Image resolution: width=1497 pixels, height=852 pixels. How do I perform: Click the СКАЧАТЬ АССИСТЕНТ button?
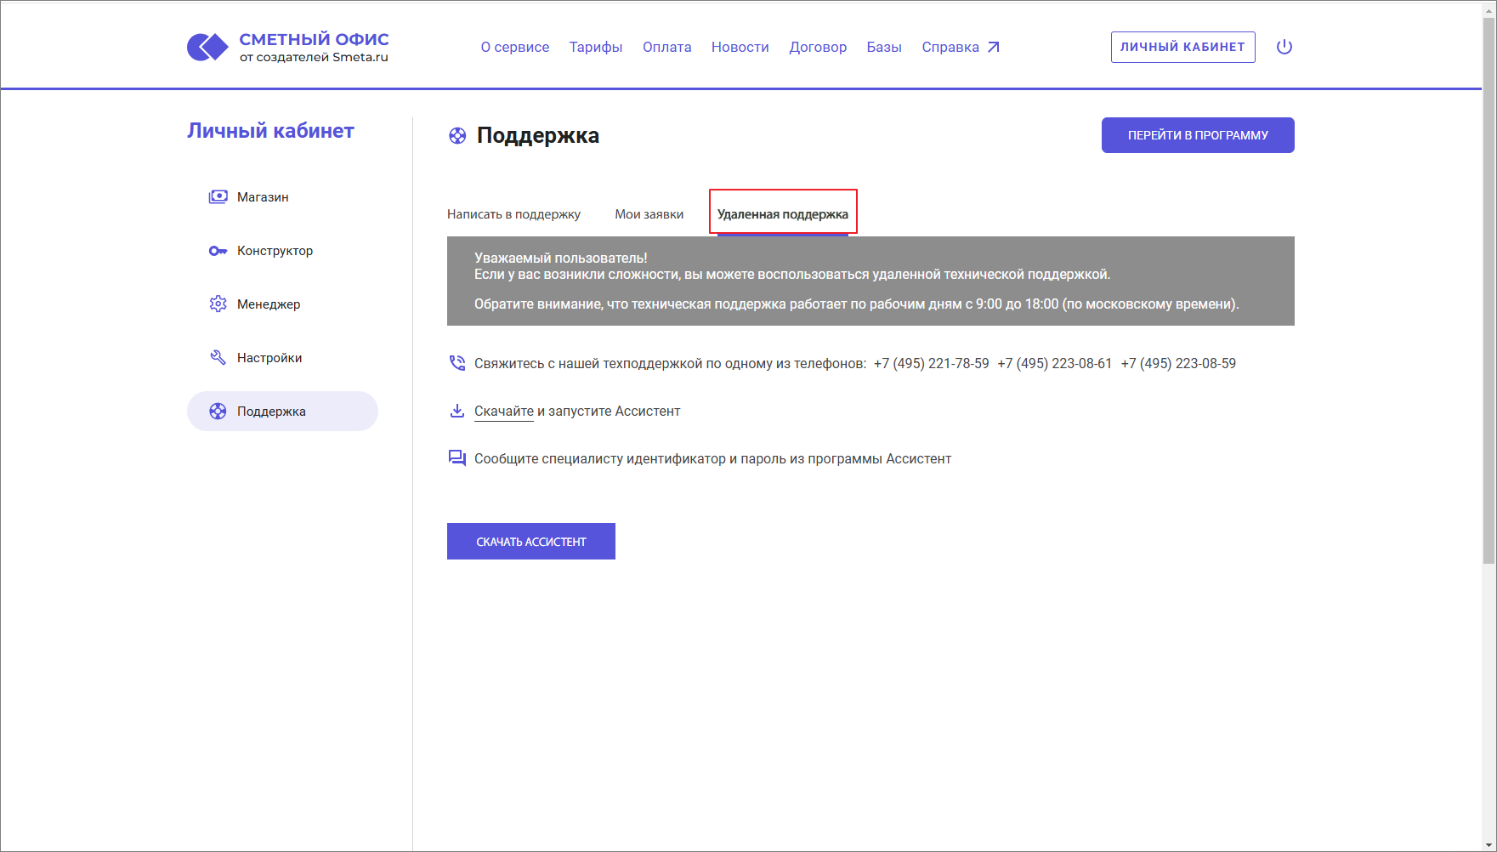(x=530, y=541)
